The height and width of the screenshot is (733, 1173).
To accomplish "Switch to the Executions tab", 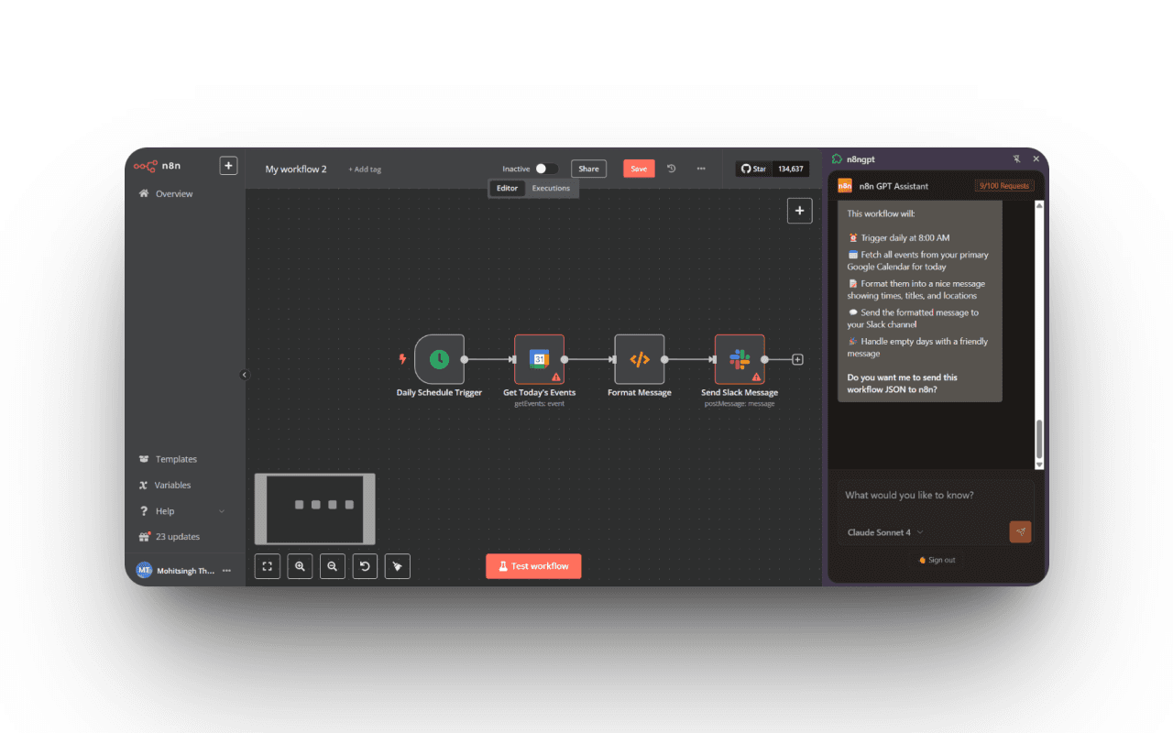I will click(551, 188).
